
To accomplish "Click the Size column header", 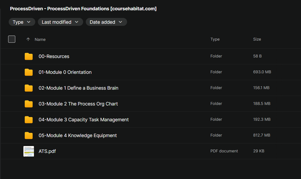I will (x=257, y=39).
